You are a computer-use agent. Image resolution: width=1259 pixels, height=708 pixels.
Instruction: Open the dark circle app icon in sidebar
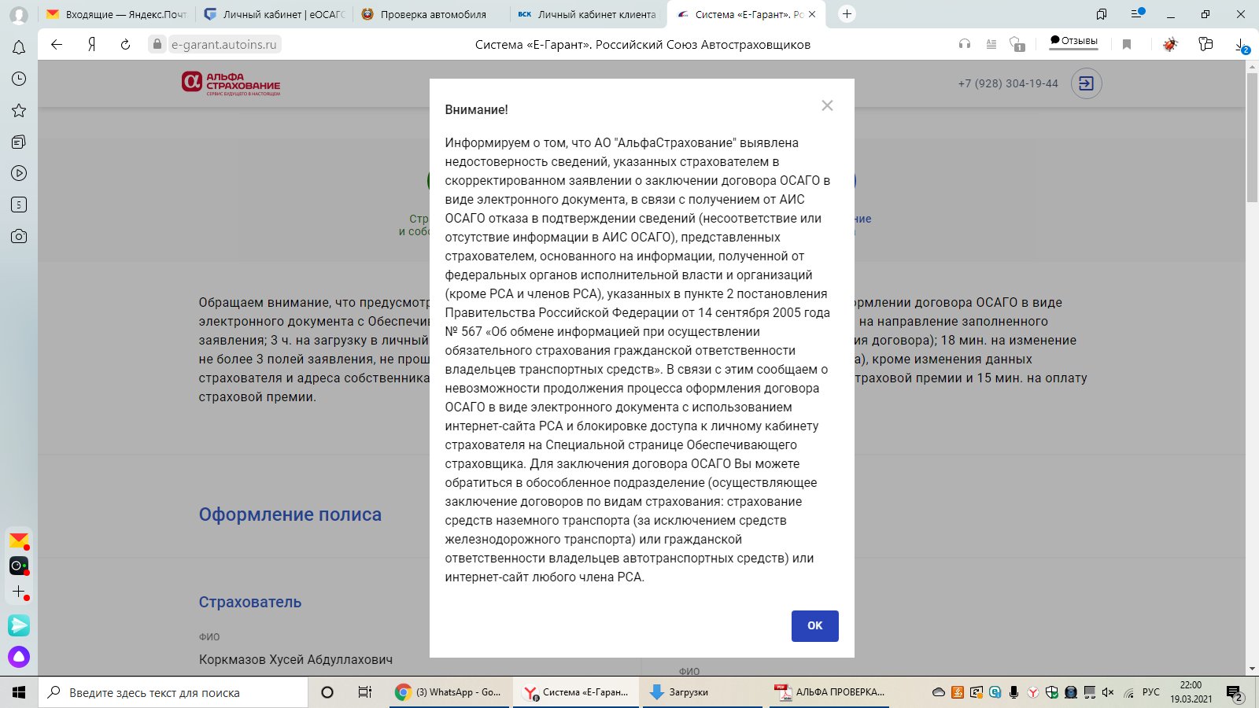19,566
